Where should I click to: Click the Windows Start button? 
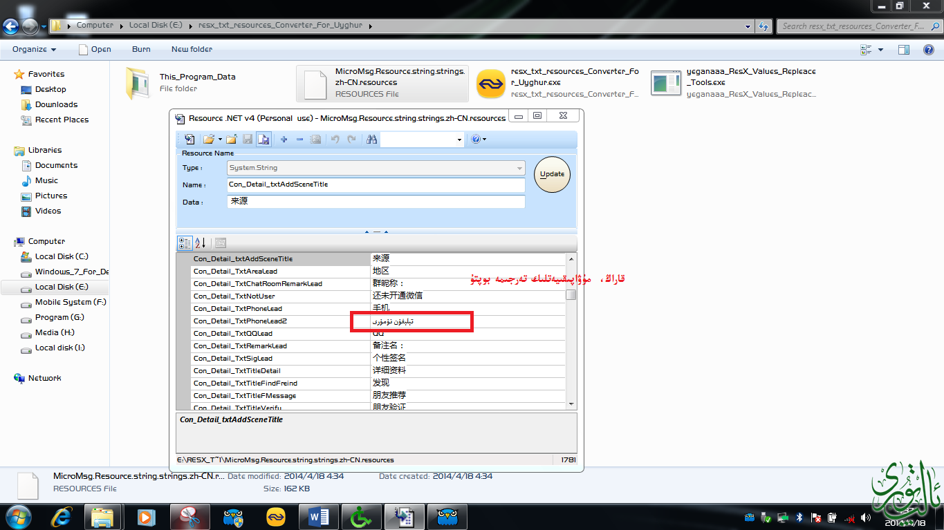(x=17, y=516)
